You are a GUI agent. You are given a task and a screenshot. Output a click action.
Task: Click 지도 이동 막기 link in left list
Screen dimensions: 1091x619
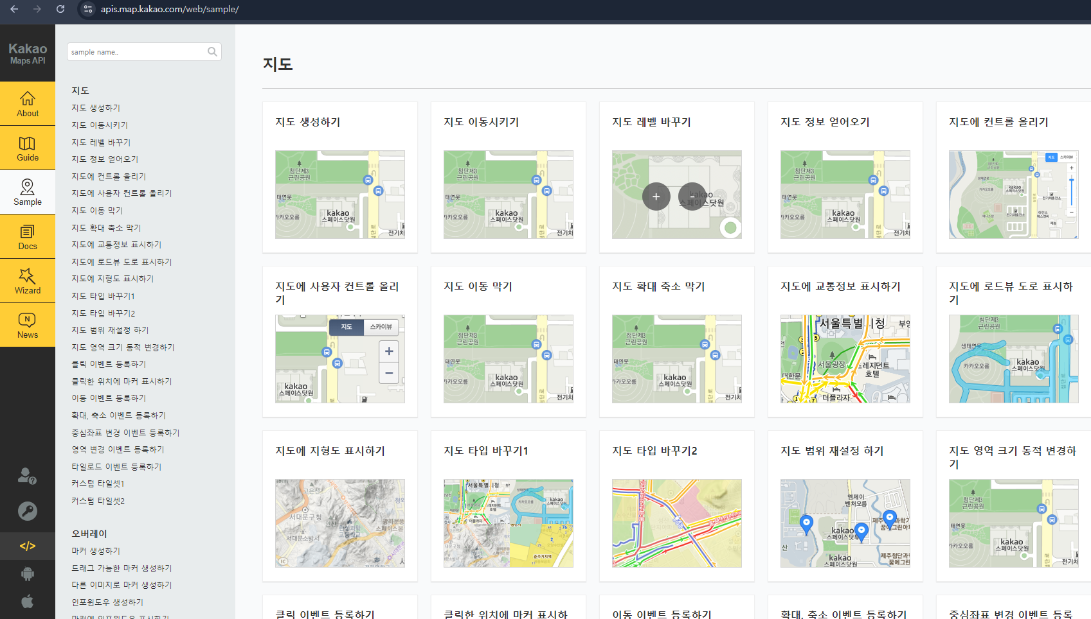click(x=97, y=211)
